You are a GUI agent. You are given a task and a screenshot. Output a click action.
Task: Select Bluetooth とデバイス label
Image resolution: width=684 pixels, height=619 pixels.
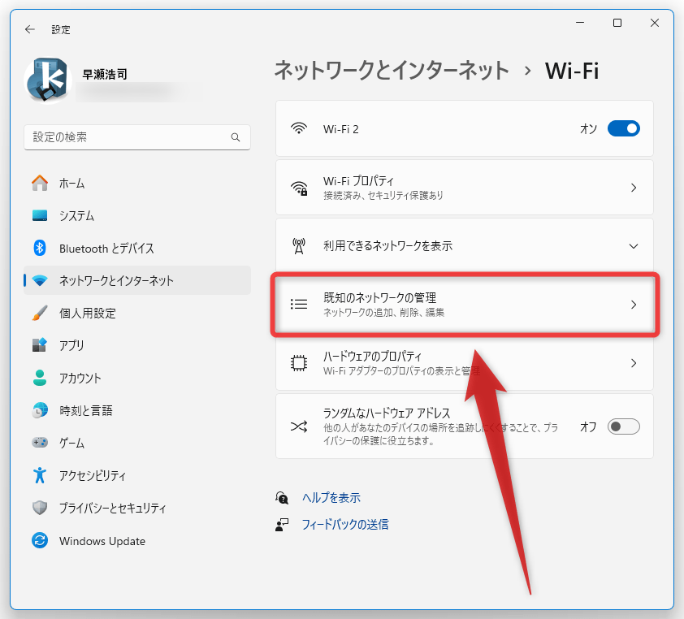107,249
